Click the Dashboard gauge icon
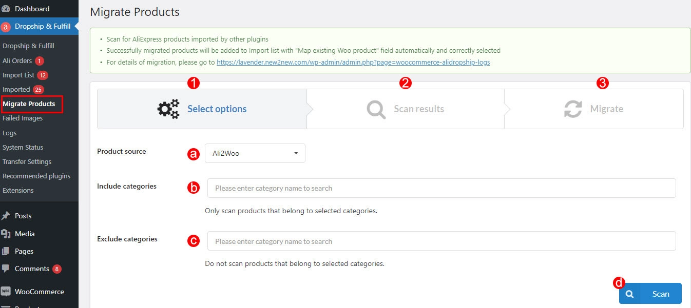The image size is (691, 308). click(6, 9)
